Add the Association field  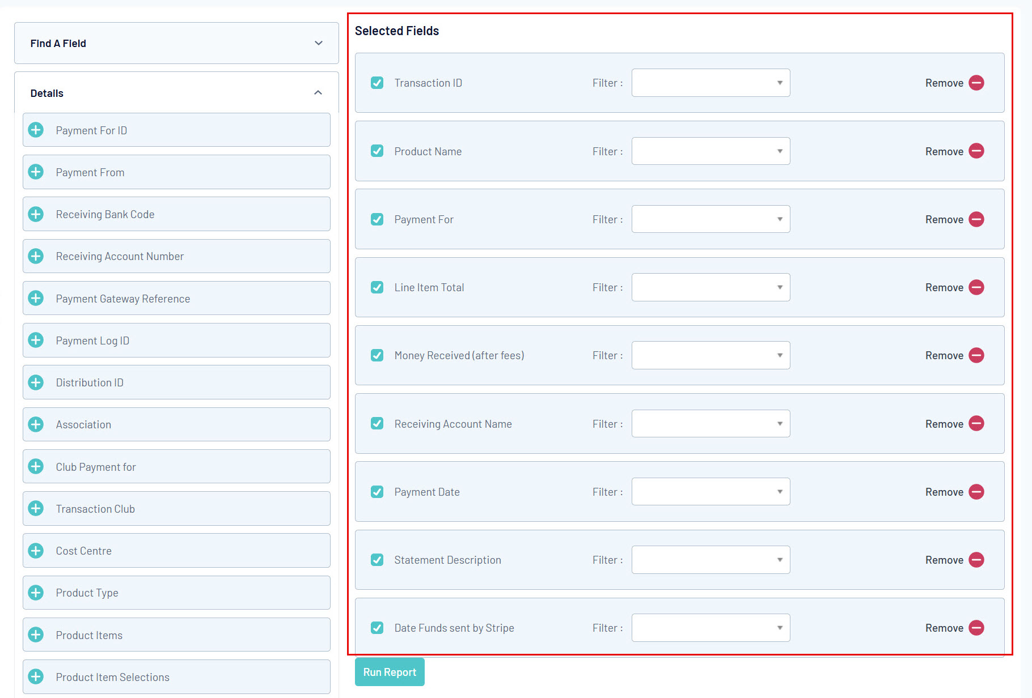(x=36, y=424)
